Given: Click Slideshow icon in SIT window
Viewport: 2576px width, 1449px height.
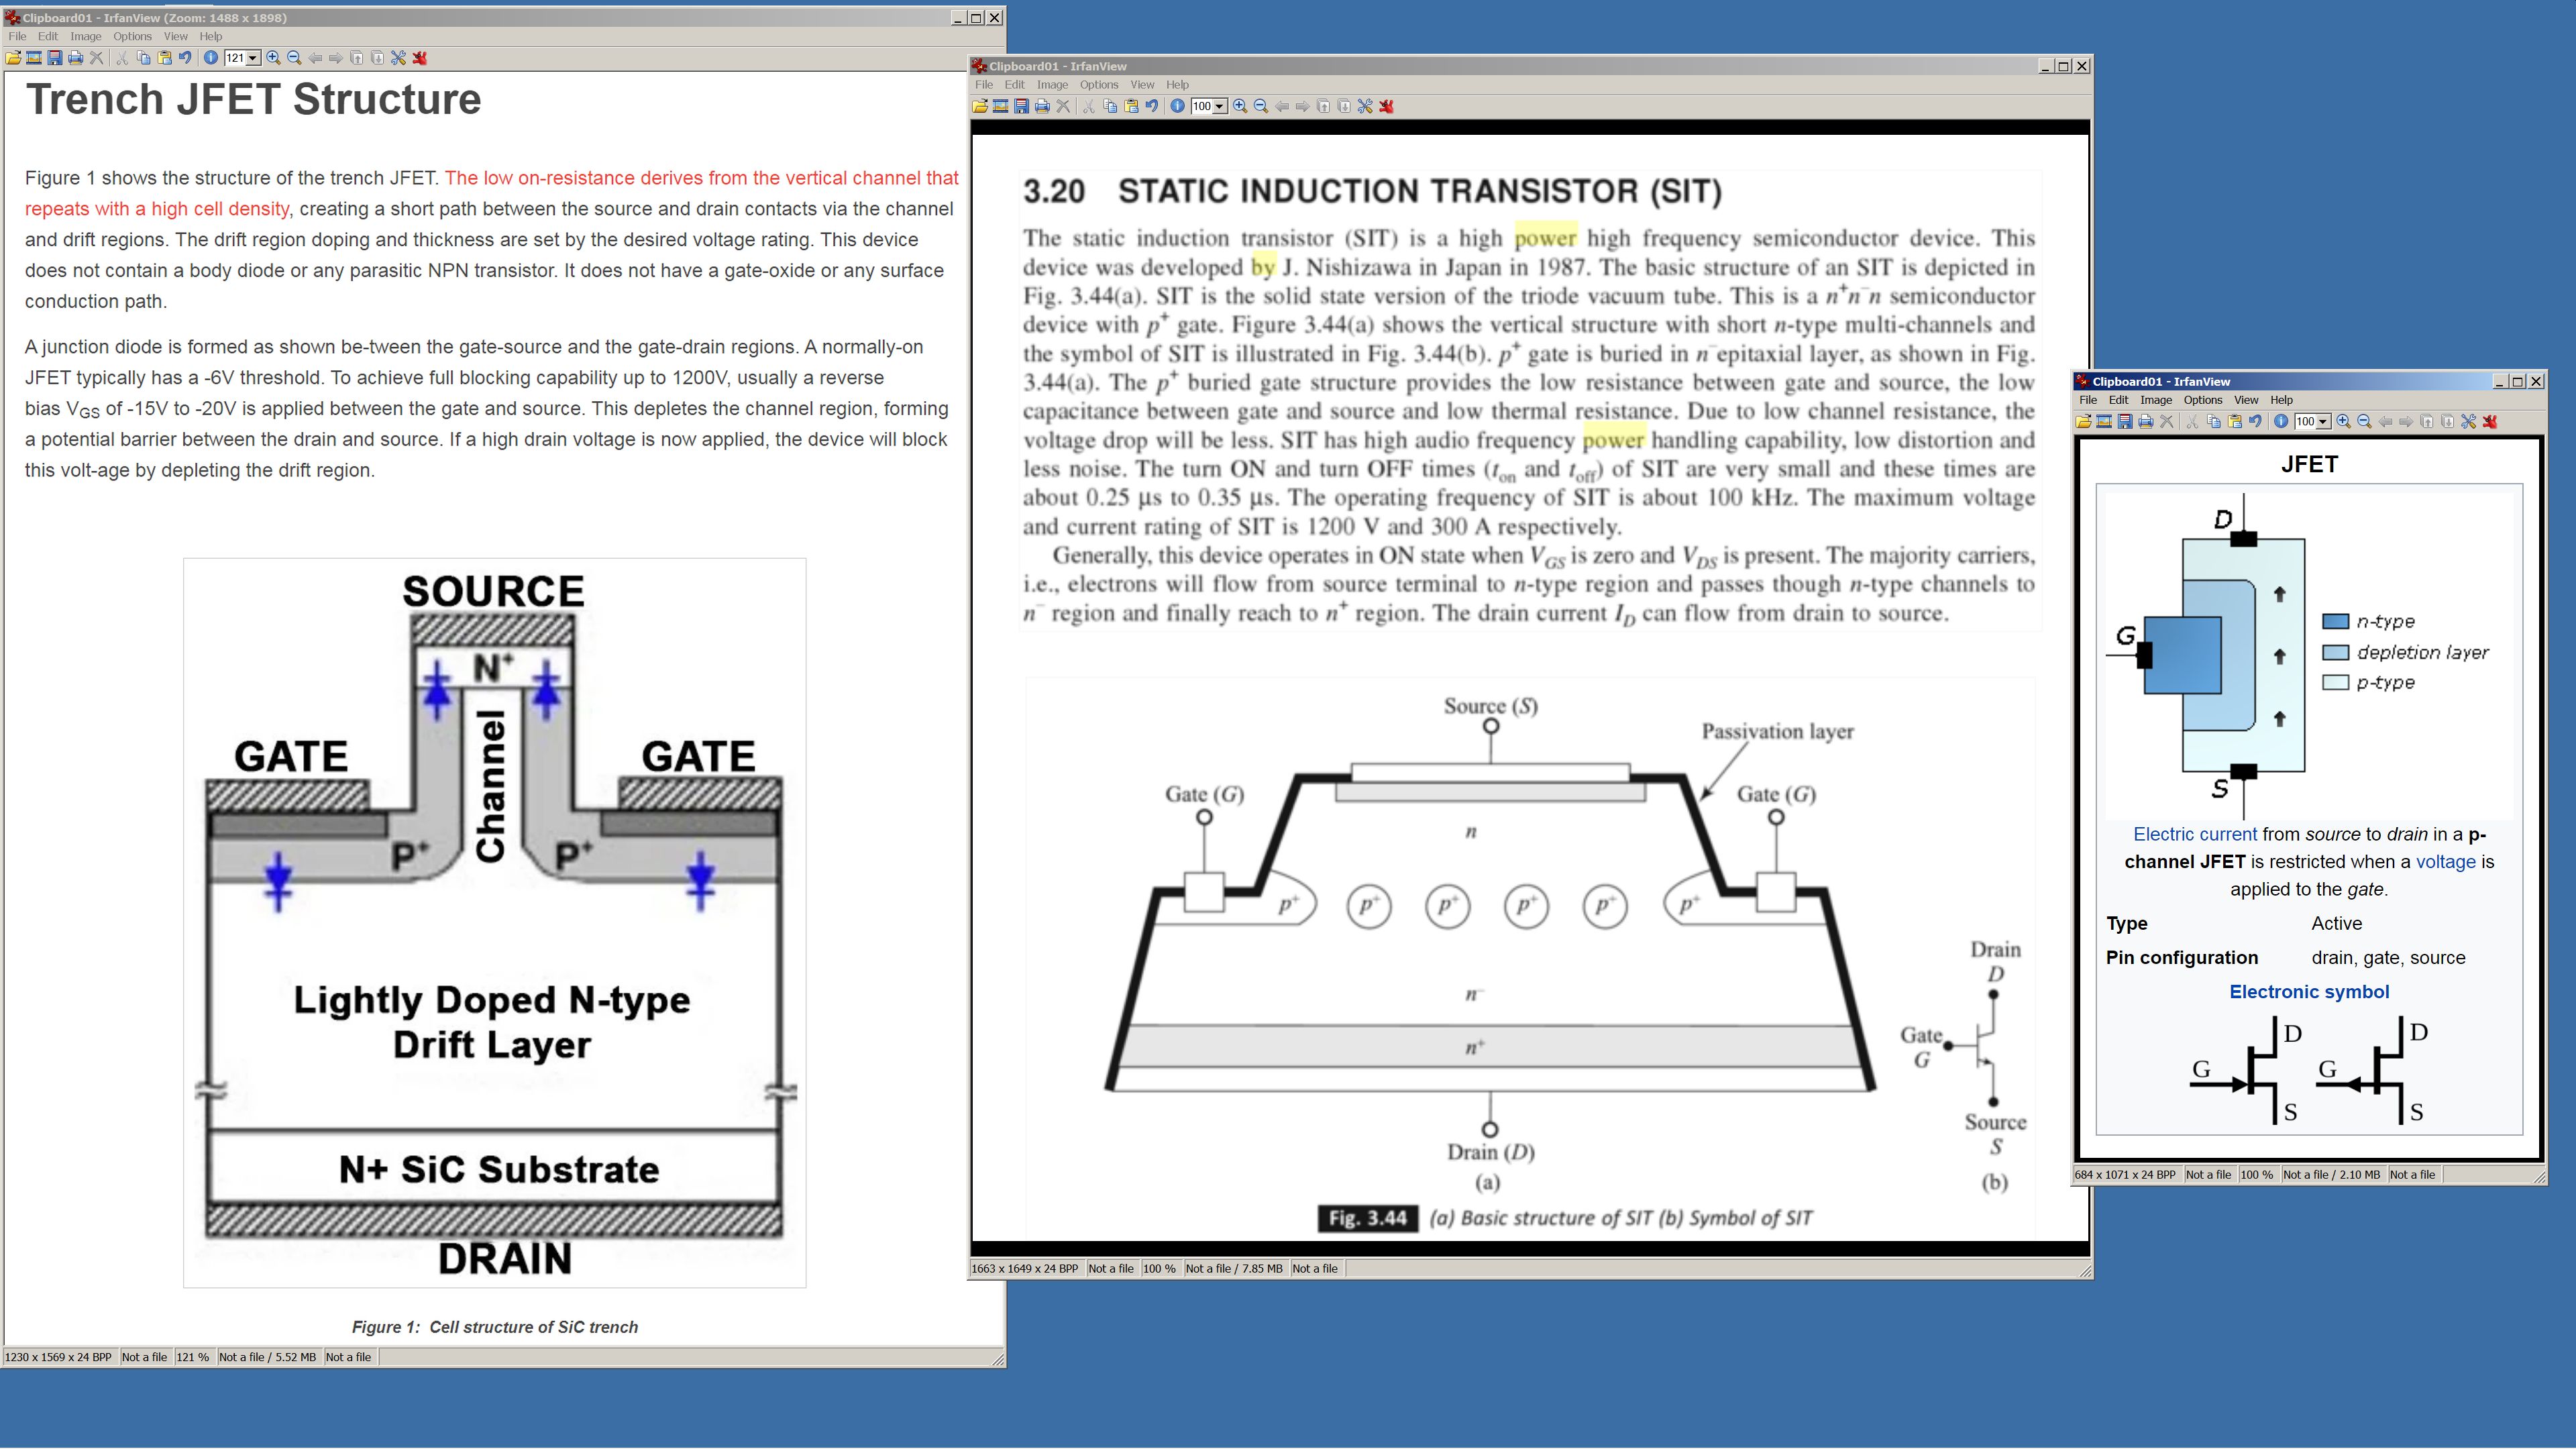Looking at the screenshot, I should click(x=1001, y=106).
